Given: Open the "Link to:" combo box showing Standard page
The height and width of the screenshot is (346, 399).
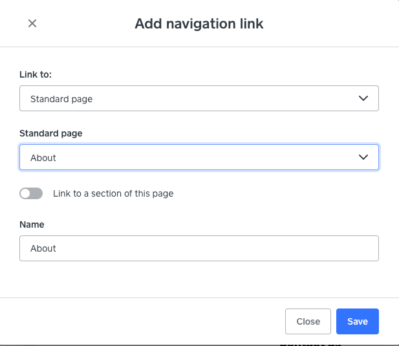Looking at the screenshot, I should click(x=194, y=99).
